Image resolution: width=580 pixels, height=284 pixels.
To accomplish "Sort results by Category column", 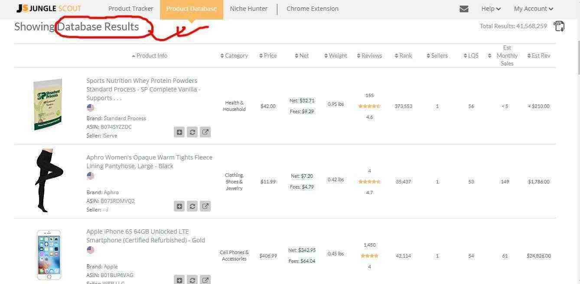I will coord(234,55).
